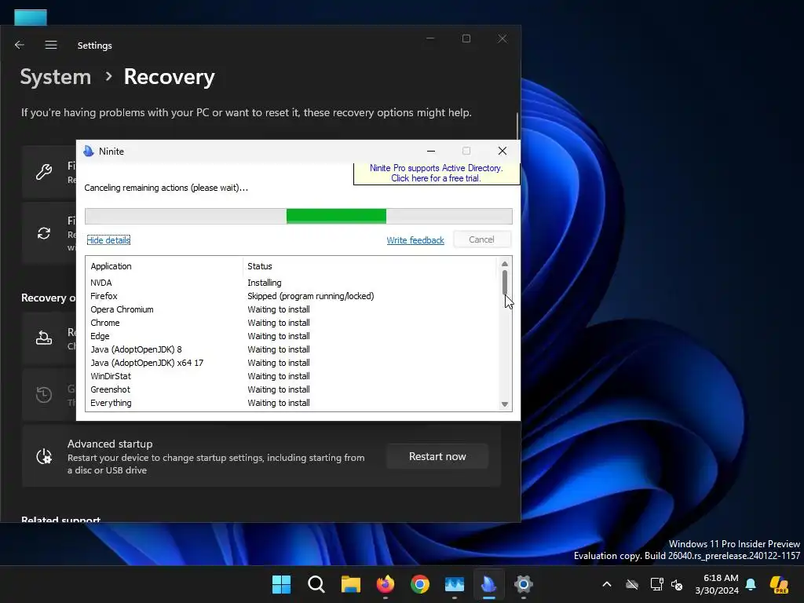Viewport: 804px width, 603px height.
Task: Open Write feedback link in Ninite
Action: coord(415,240)
